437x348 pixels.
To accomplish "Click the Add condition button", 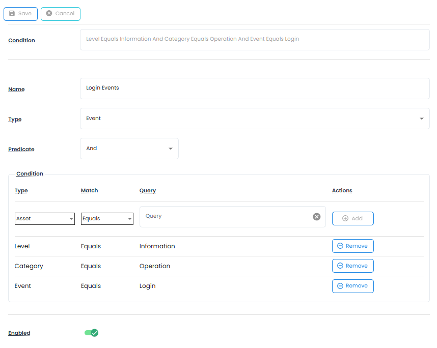I will pos(352,218).
